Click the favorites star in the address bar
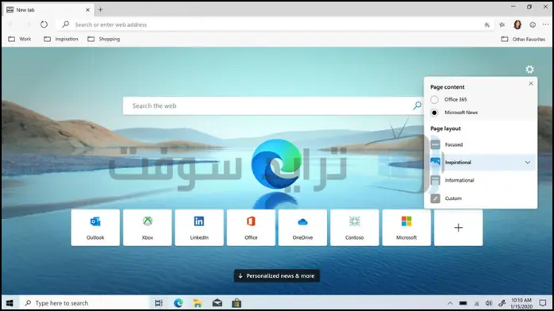 (x=487, y=25)
